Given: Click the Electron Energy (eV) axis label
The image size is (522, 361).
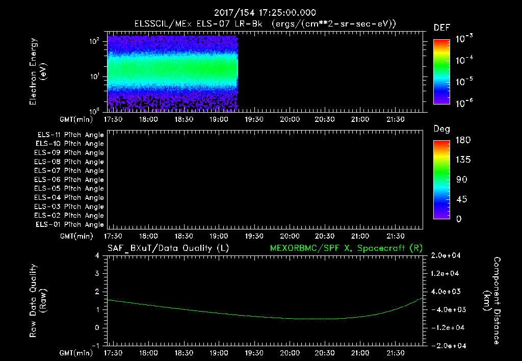Looking at the screenshot, I should tap(38, 71).
